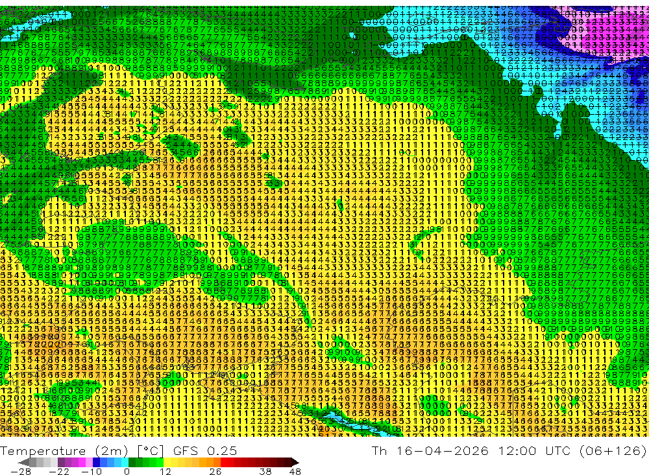
Task: Click the '-28' color scale label
Action: coord(21,472)
